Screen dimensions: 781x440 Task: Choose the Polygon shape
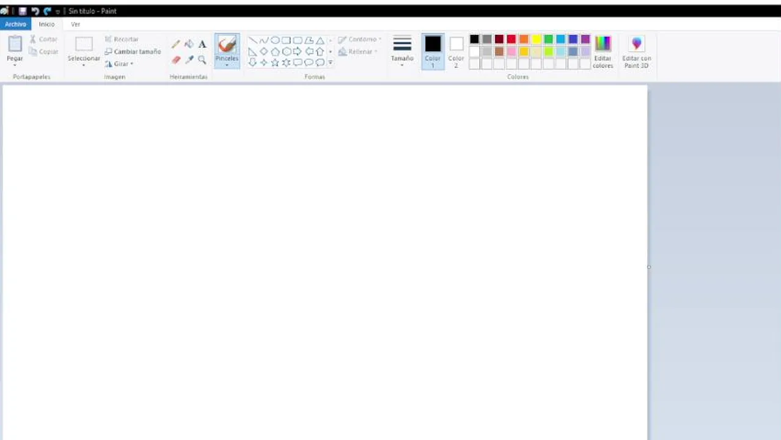309,40
